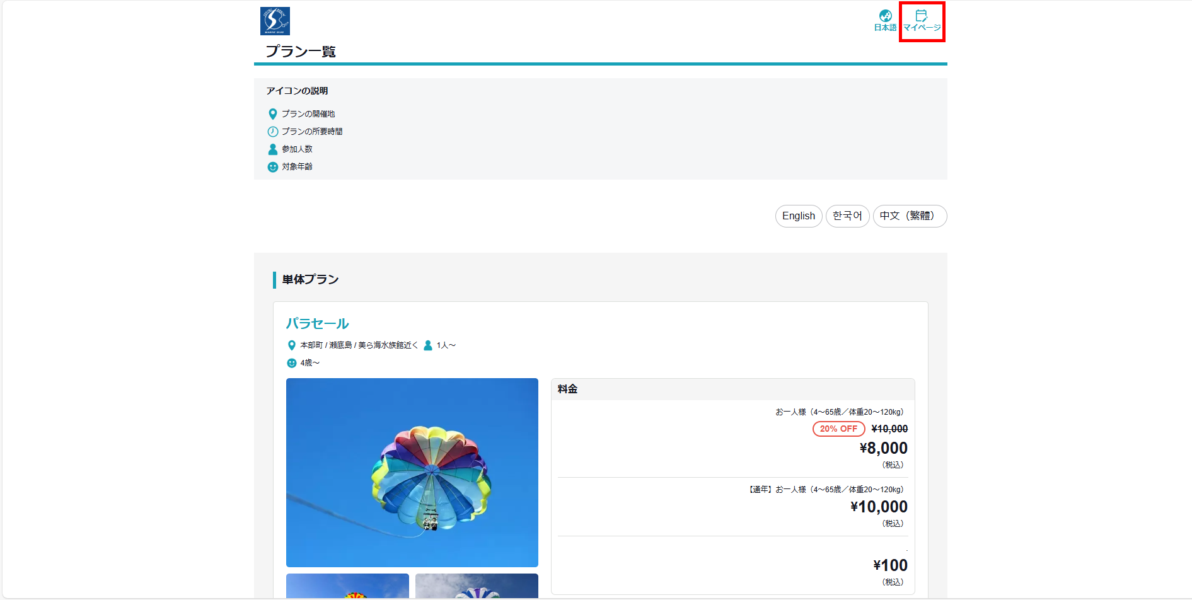Click the person icon beside 1人〜
Viewport: 1192px width, 600px height.
click(428, 345)
